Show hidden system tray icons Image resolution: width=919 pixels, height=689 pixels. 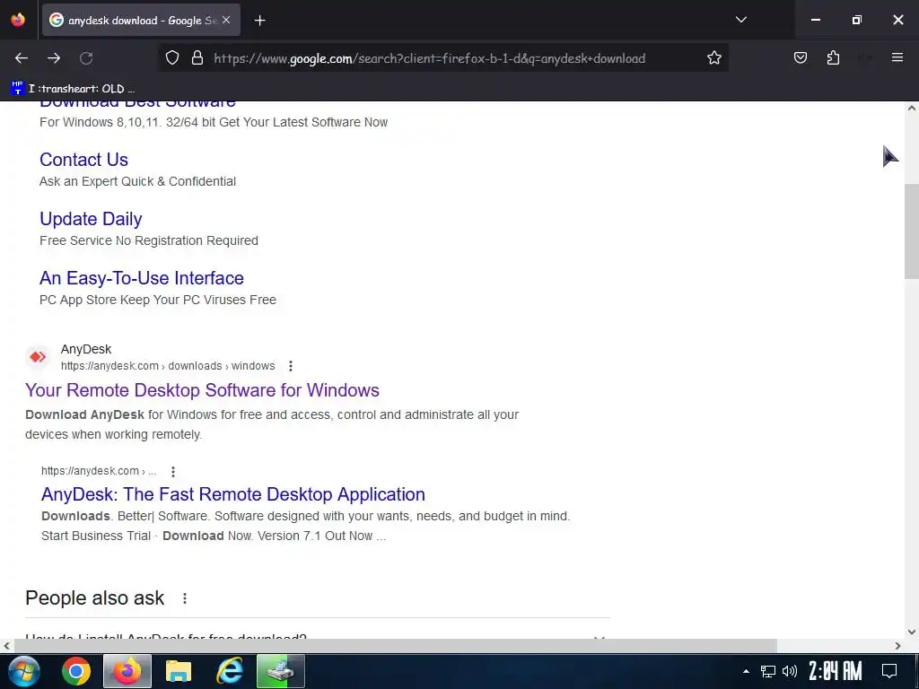click(746, 671)
